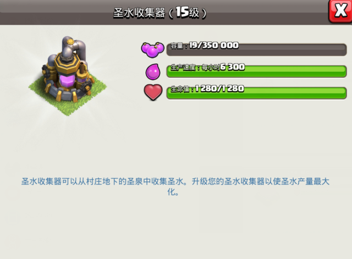Click the red heart hitpoints icon

coord(153,92)
